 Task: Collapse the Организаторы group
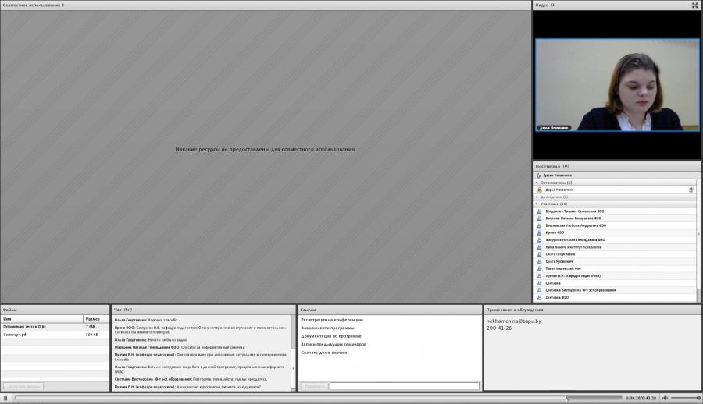point(537,183)
